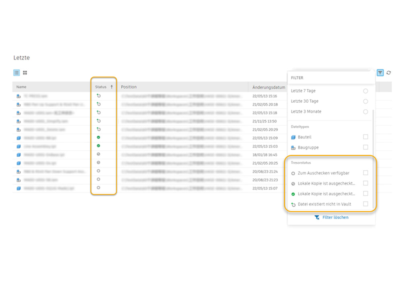Sort by the Status column header
Screen dimensions: 403x282
click(x=101, y=87)
